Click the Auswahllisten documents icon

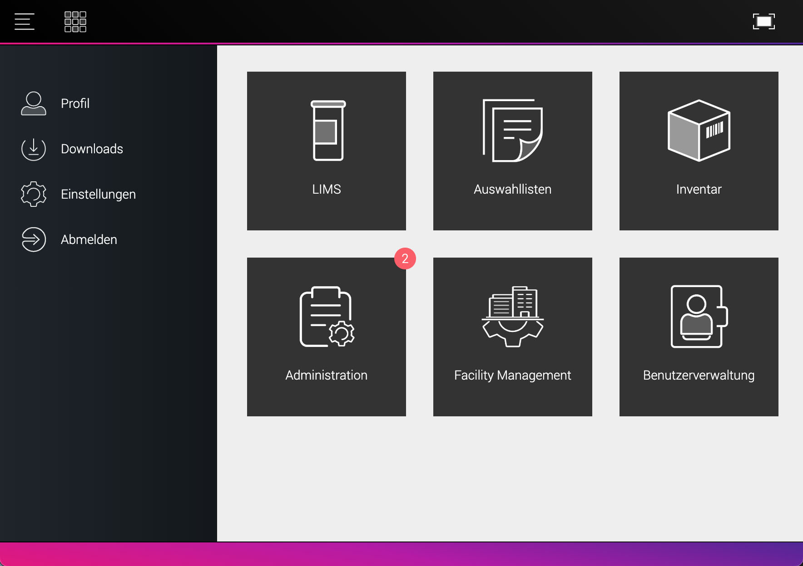(x=512, y=131)
